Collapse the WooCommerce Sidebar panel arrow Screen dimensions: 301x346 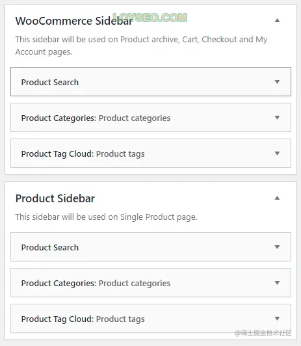[277, 21]
